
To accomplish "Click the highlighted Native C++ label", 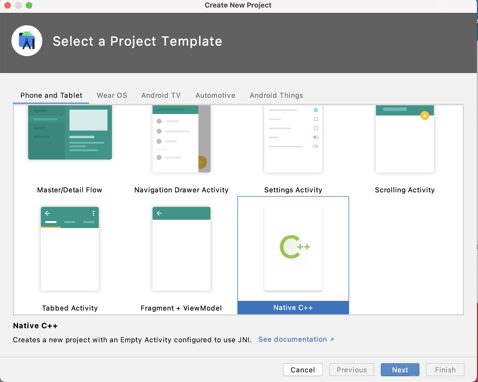I will 293,308.
